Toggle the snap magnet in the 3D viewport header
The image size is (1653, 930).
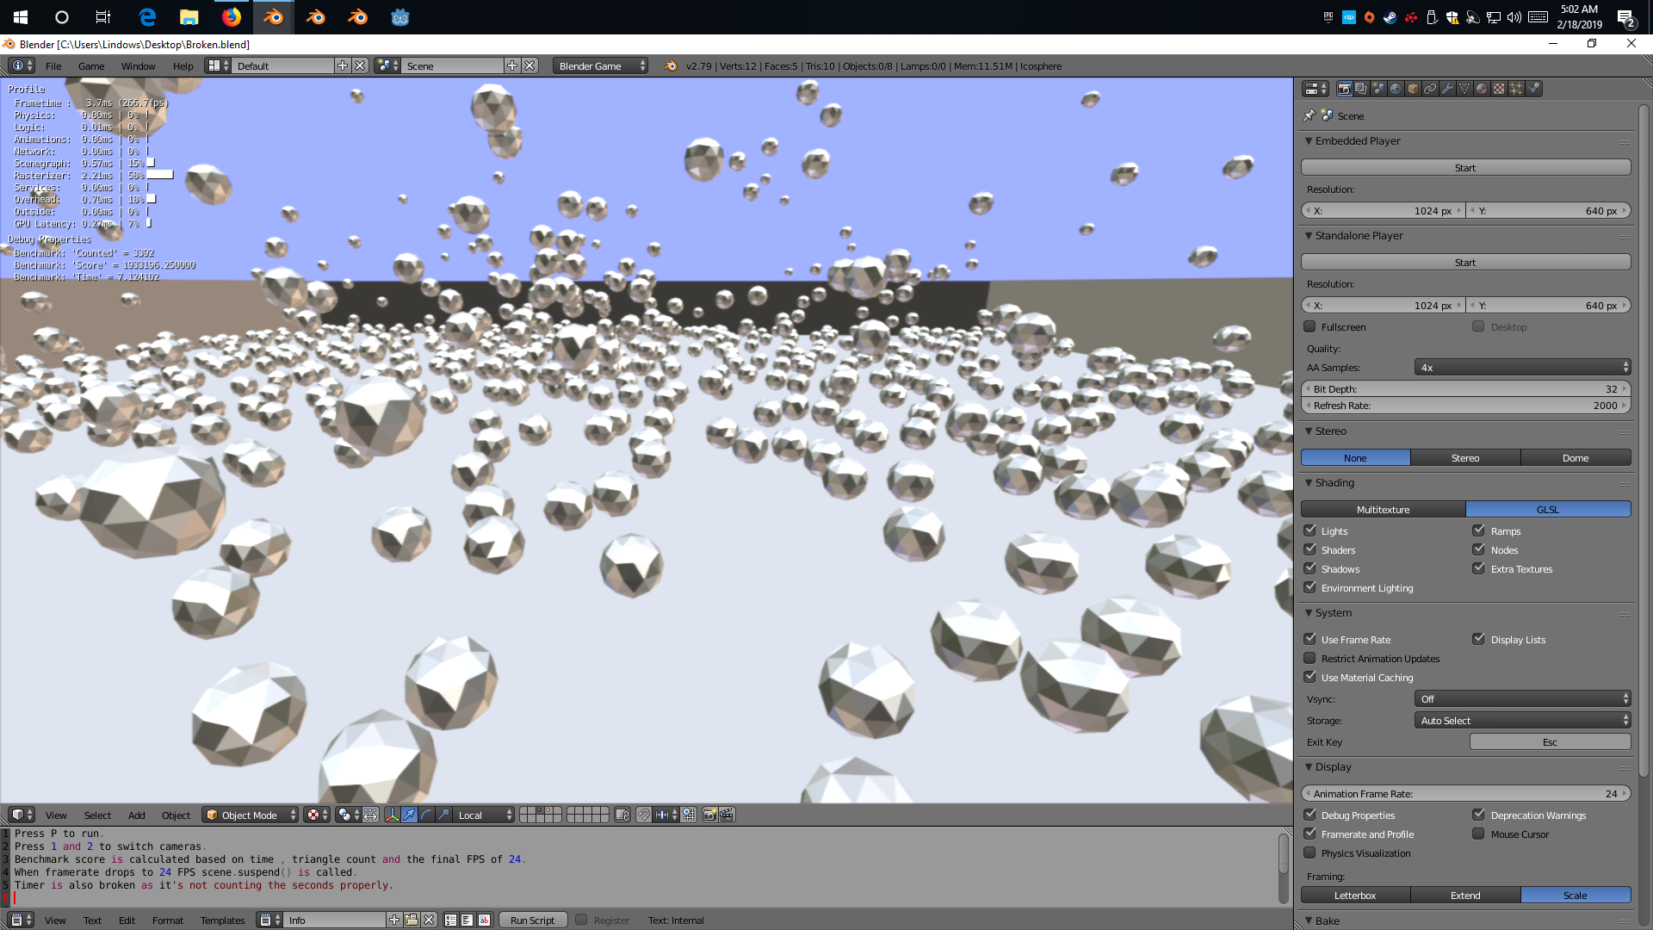click(x=644, y=815)
